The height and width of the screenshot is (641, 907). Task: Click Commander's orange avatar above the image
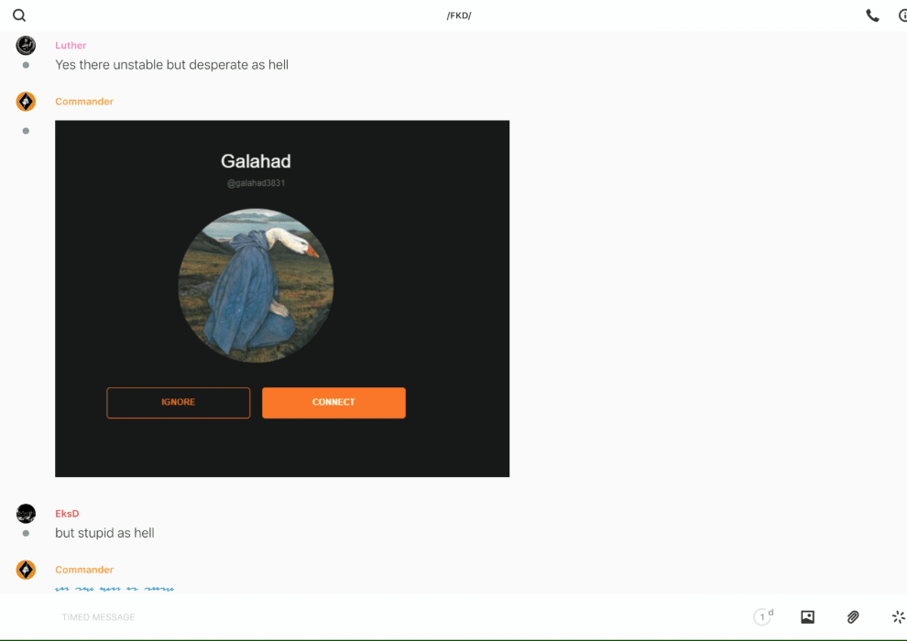[x=26, y=102]
